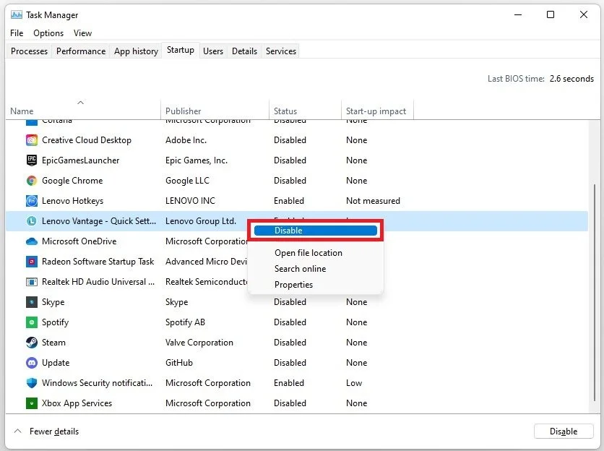Click the Windows Security shield icon
The image size is (604, 451).
[32, 383]
